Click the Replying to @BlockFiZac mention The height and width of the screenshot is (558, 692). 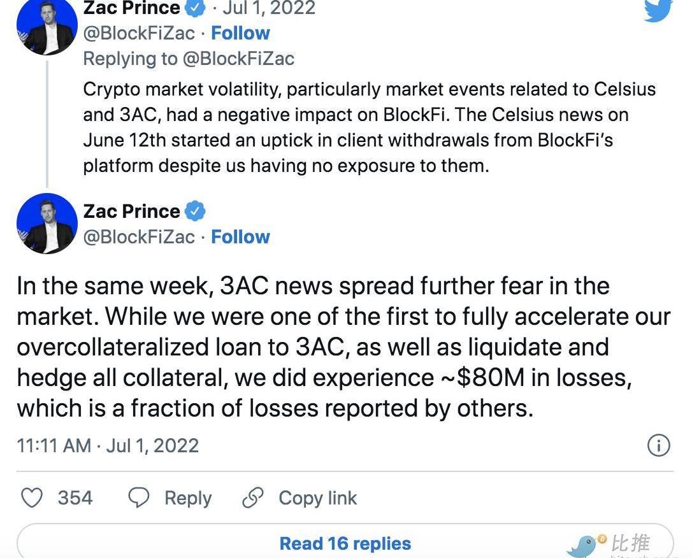(x=238, y=59)
